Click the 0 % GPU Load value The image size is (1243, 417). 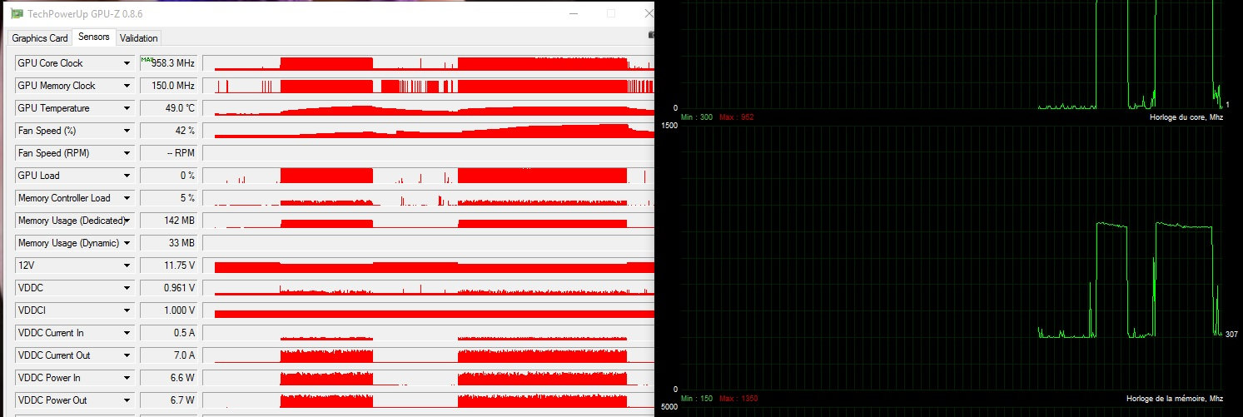[169, 176]
